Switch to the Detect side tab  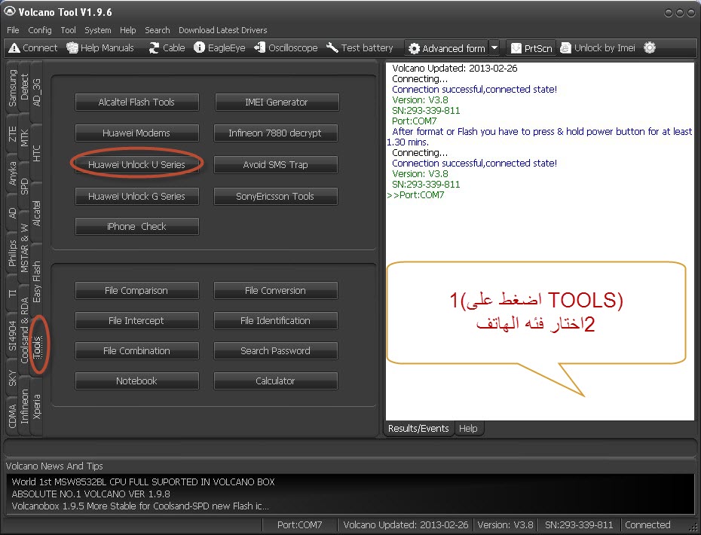coord(24,86)
